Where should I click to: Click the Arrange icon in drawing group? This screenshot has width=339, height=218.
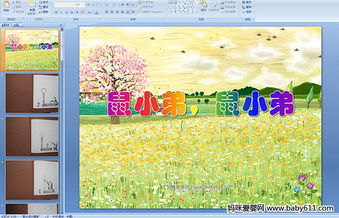coord(203,6)
